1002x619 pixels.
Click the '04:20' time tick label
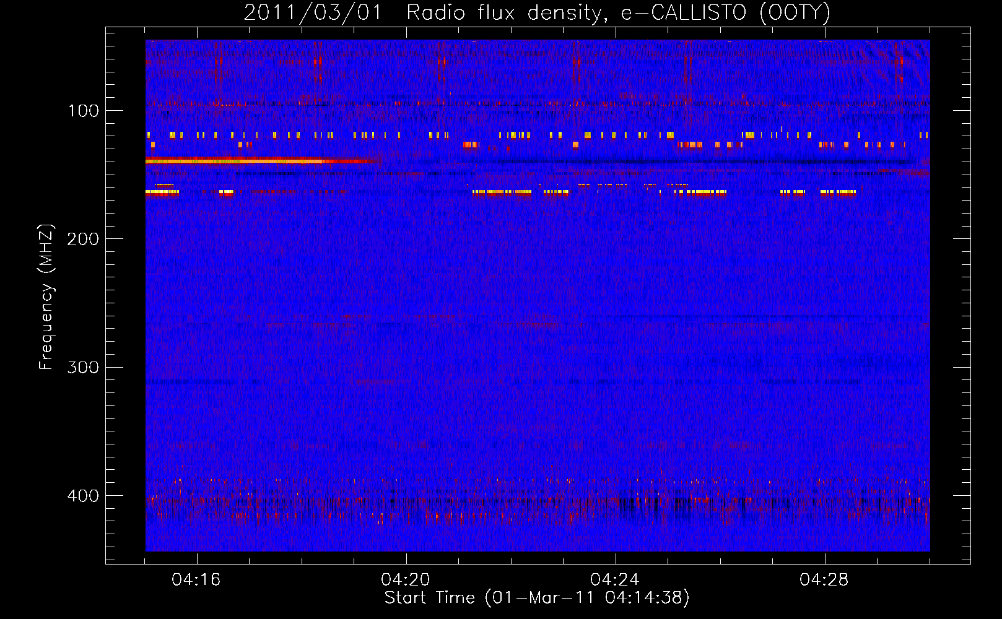coord(406,580)
